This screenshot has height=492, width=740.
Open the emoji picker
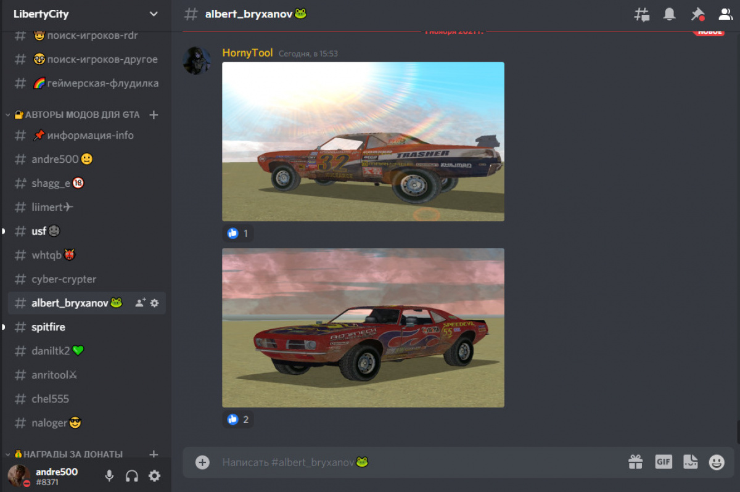[717, 462]
